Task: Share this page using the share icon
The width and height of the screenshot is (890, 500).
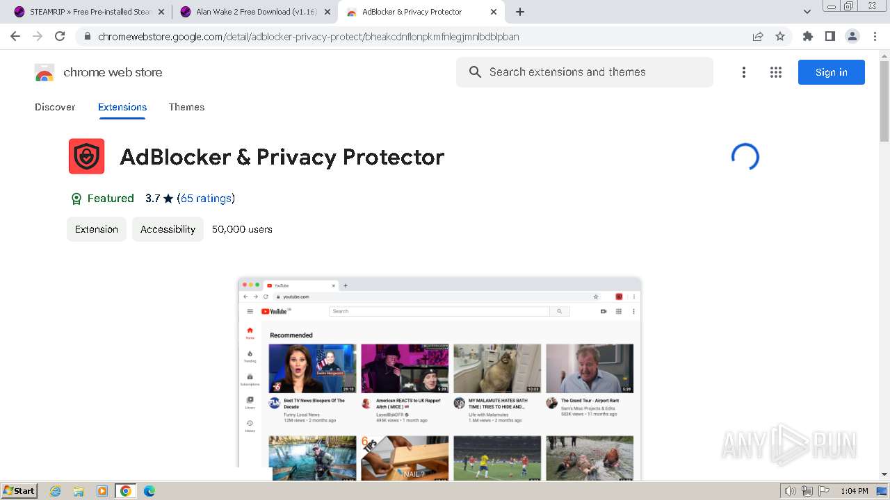Action: coord(758,36)
